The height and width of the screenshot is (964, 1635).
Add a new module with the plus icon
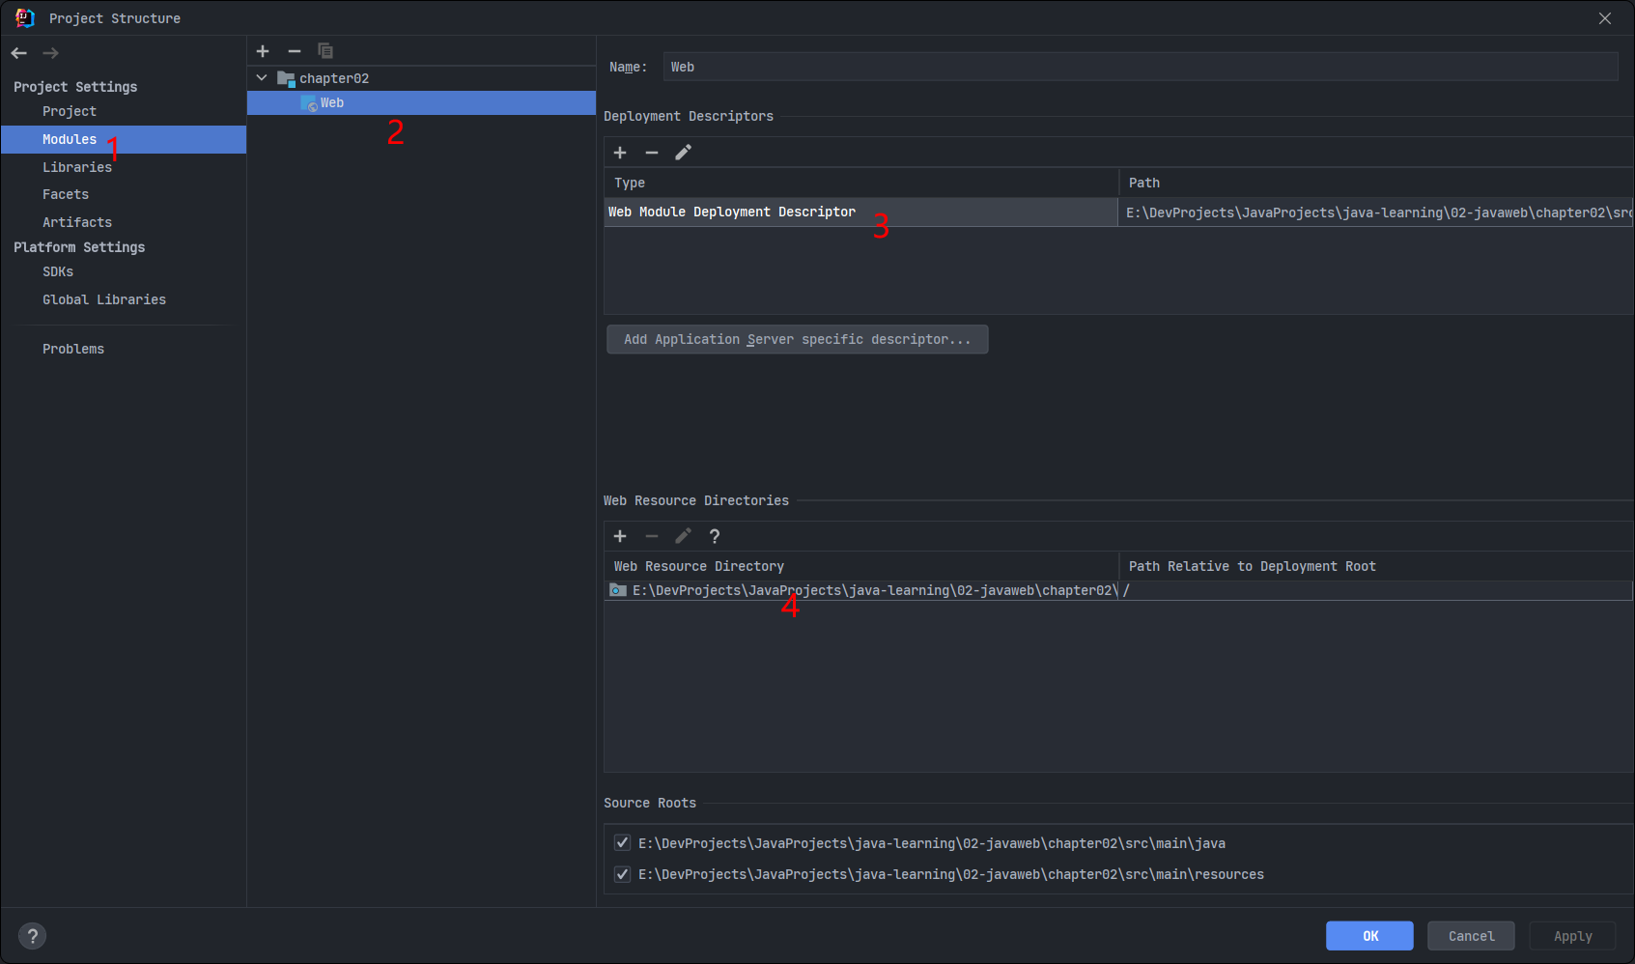pyautogui.click(x=263, y=51)
